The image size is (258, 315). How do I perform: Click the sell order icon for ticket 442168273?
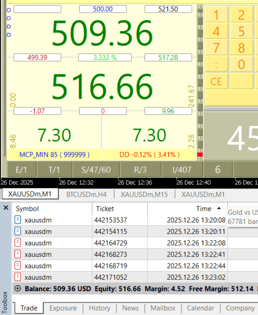18,254
